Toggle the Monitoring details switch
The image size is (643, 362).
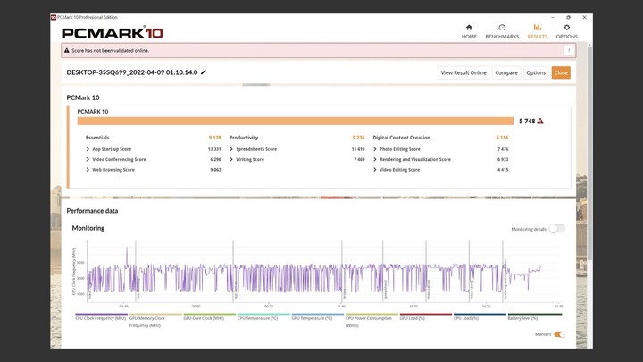click(x=557, y=229)
